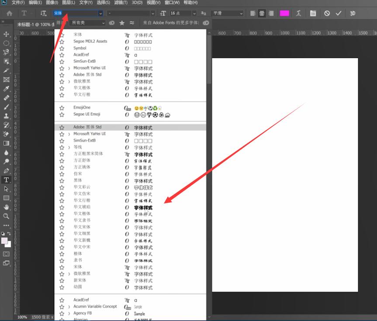Select the Horizontal Type tool
377x321 pixels.
pos(6,179)
